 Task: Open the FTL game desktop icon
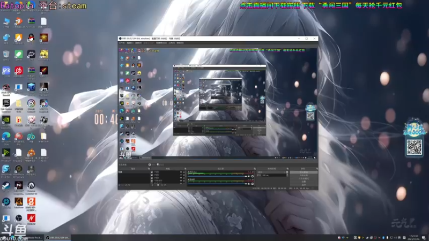43,87
